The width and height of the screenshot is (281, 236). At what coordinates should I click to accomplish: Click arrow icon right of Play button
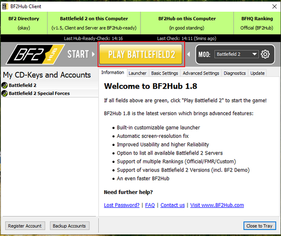coord(188,54)
